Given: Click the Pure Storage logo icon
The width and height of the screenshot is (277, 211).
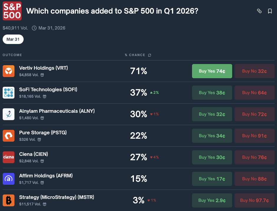Looking at the screenshot, I should pos(9,136).
